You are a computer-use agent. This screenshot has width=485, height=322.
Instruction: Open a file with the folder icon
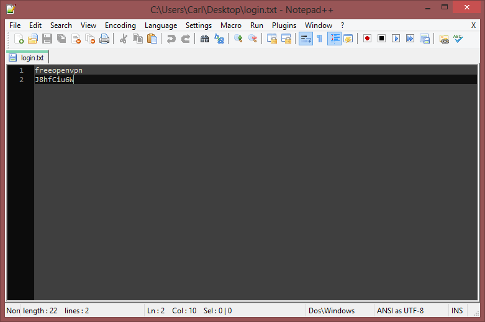pos(33,39)
